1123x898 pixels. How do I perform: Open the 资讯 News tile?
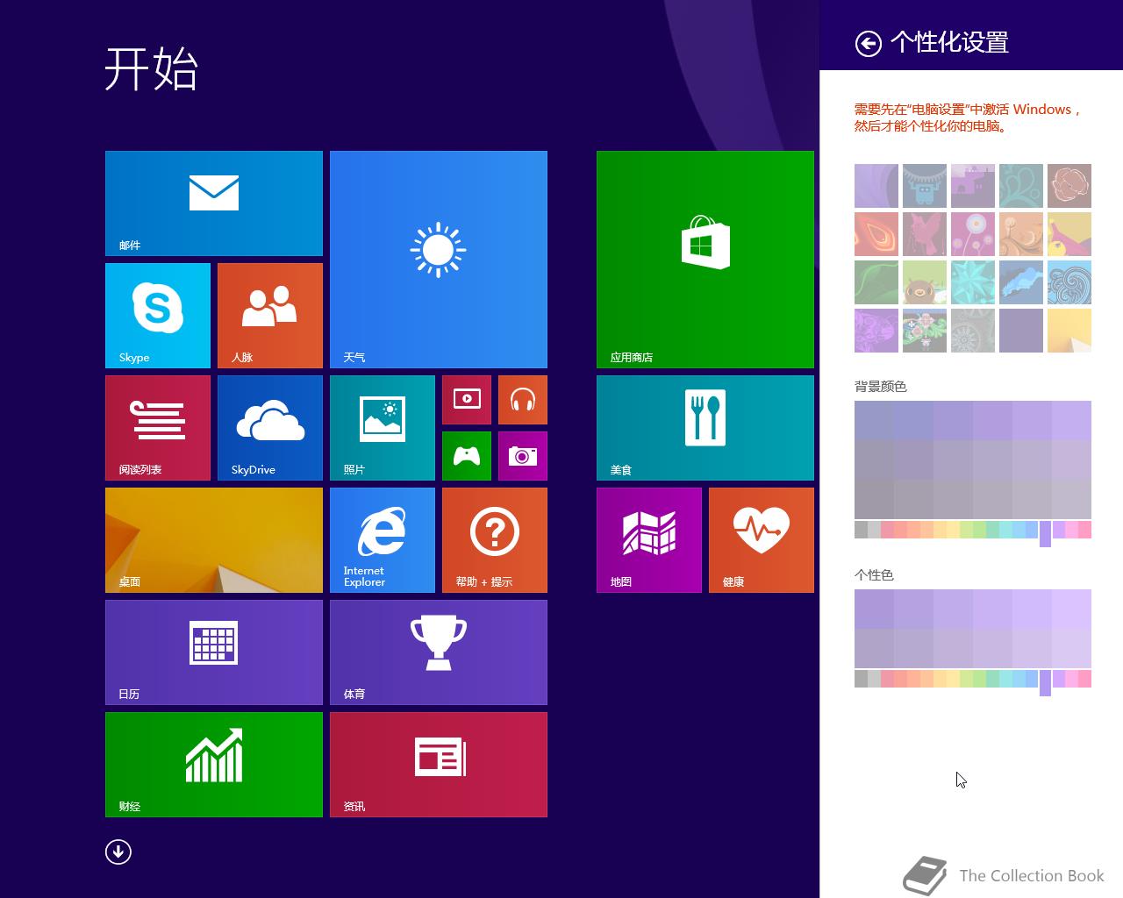pos(439,765)
